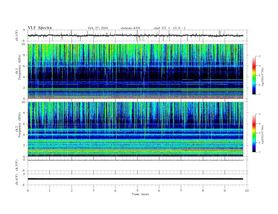Image resolution: width=278 pixels, height=214 pixels.
Task: Click the "Time (min)" x-axis label
Action: pyautogui.click(x=140, y=194)
